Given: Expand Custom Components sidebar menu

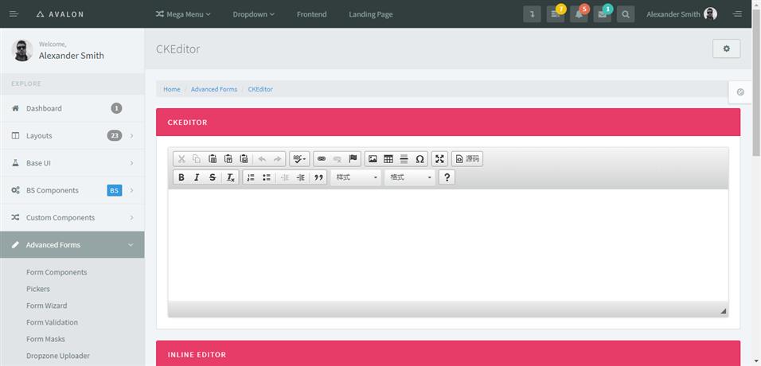Looking at the screenshot, I should tap(72, 217).
